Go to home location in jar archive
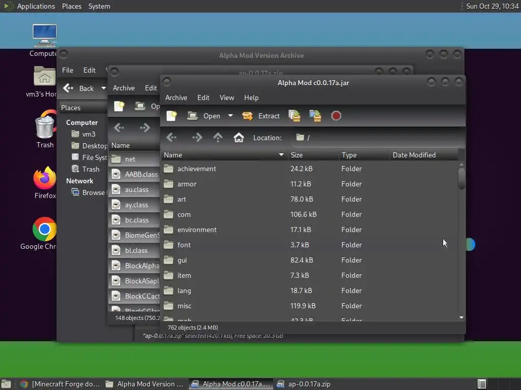The image size is (521, 390). click(239, 137)
